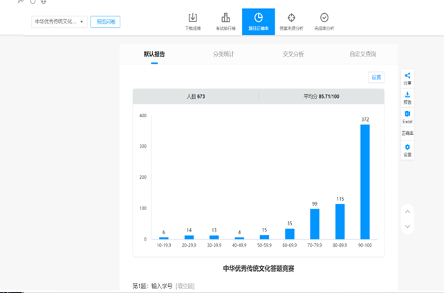Click the 预览问卷 button
Screen dimensions: 444x293
(105, 22)
